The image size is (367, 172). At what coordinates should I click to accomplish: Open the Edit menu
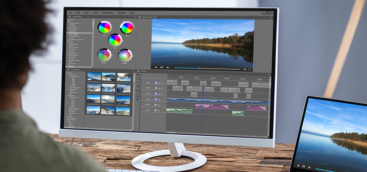pos(78,13)
